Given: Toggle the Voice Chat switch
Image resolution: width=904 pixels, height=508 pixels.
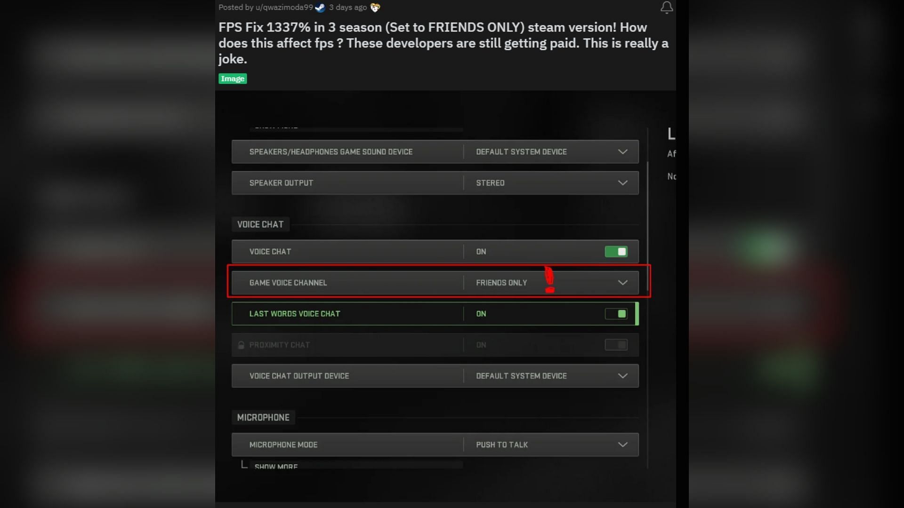Looking at the screenshot, I should (616, 252).
